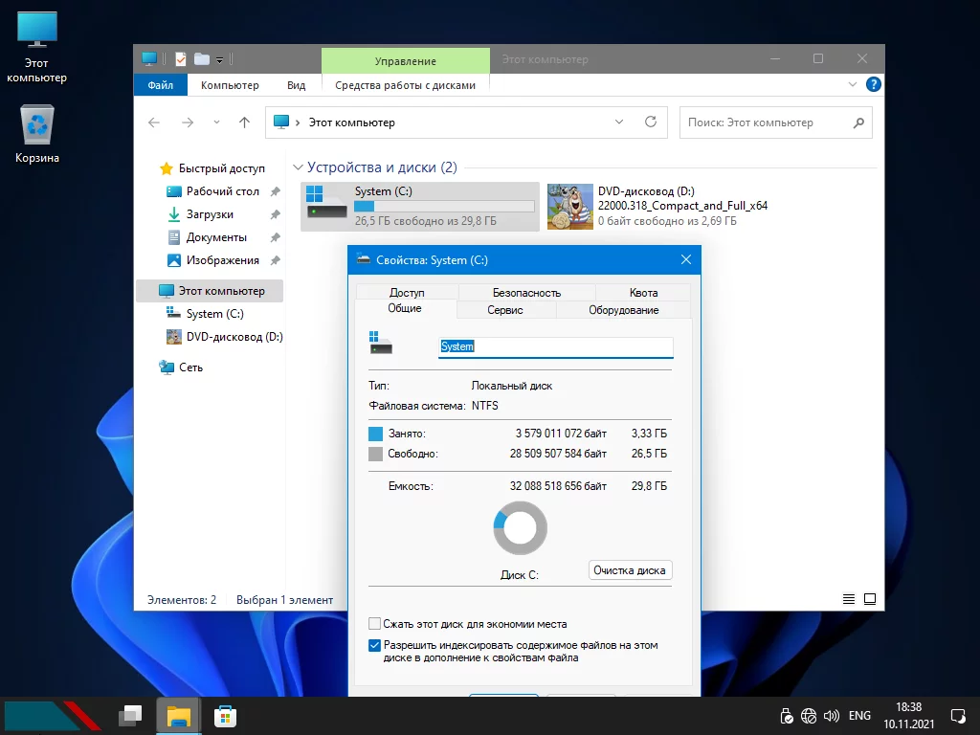
Task: Open Microsoft Store from the taskbar
Action: point(225,715)
